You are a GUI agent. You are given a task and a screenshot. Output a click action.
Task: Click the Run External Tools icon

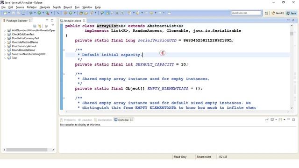coord(47,13)
